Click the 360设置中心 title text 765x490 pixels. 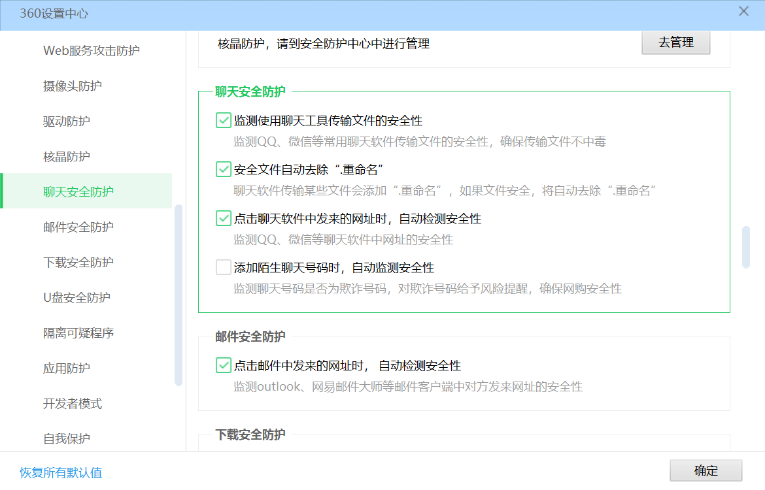coord(54,14)
